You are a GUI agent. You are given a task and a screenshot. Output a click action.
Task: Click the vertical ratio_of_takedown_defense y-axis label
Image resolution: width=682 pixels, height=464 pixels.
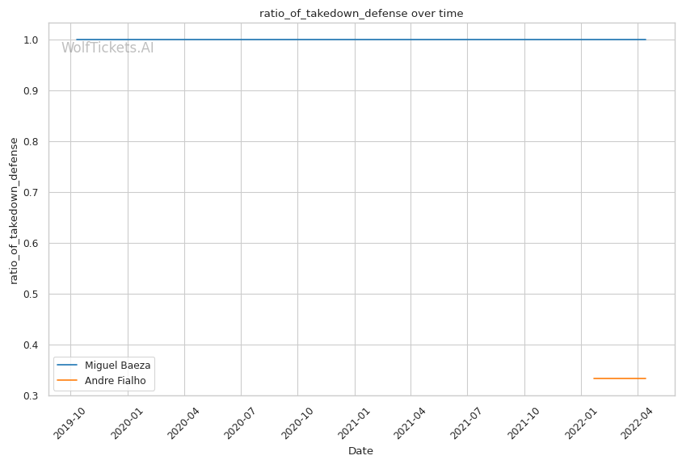pos(14,211)
